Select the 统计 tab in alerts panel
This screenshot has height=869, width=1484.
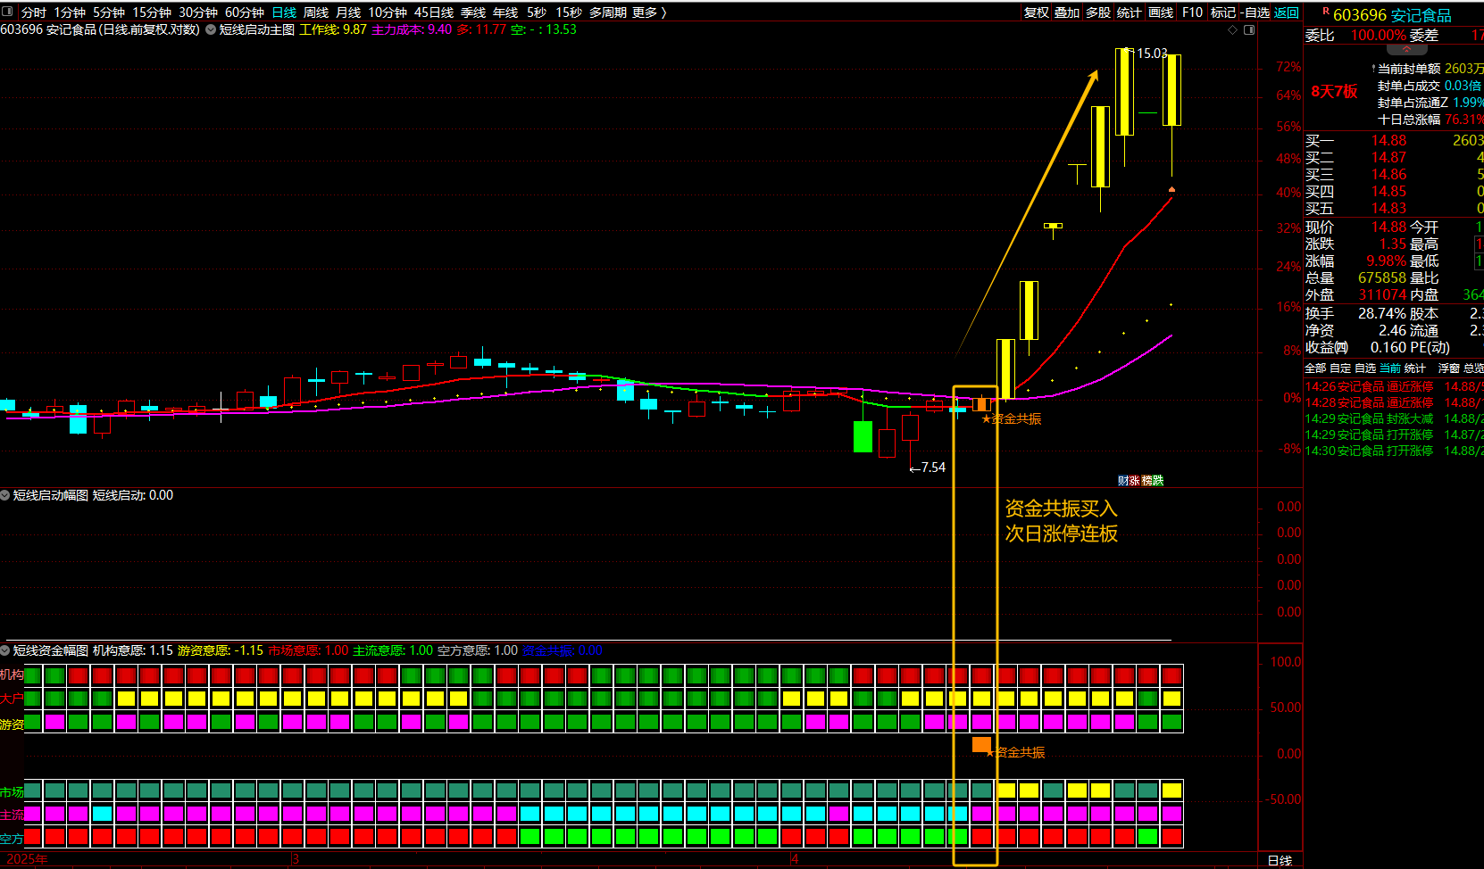click(x=1415, y=368)
